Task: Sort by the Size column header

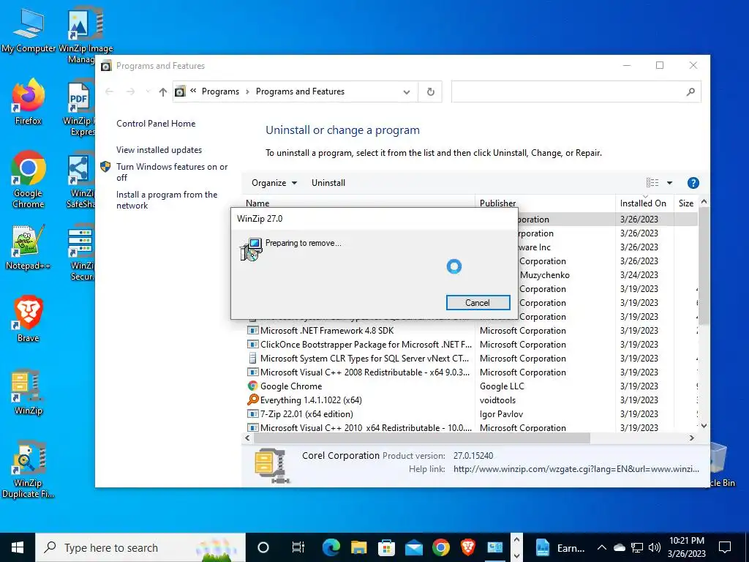Action: tap(686, 203)
